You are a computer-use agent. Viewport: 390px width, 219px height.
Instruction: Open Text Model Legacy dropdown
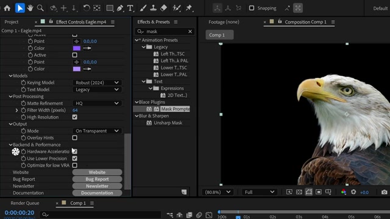click(x=97, y=89)
